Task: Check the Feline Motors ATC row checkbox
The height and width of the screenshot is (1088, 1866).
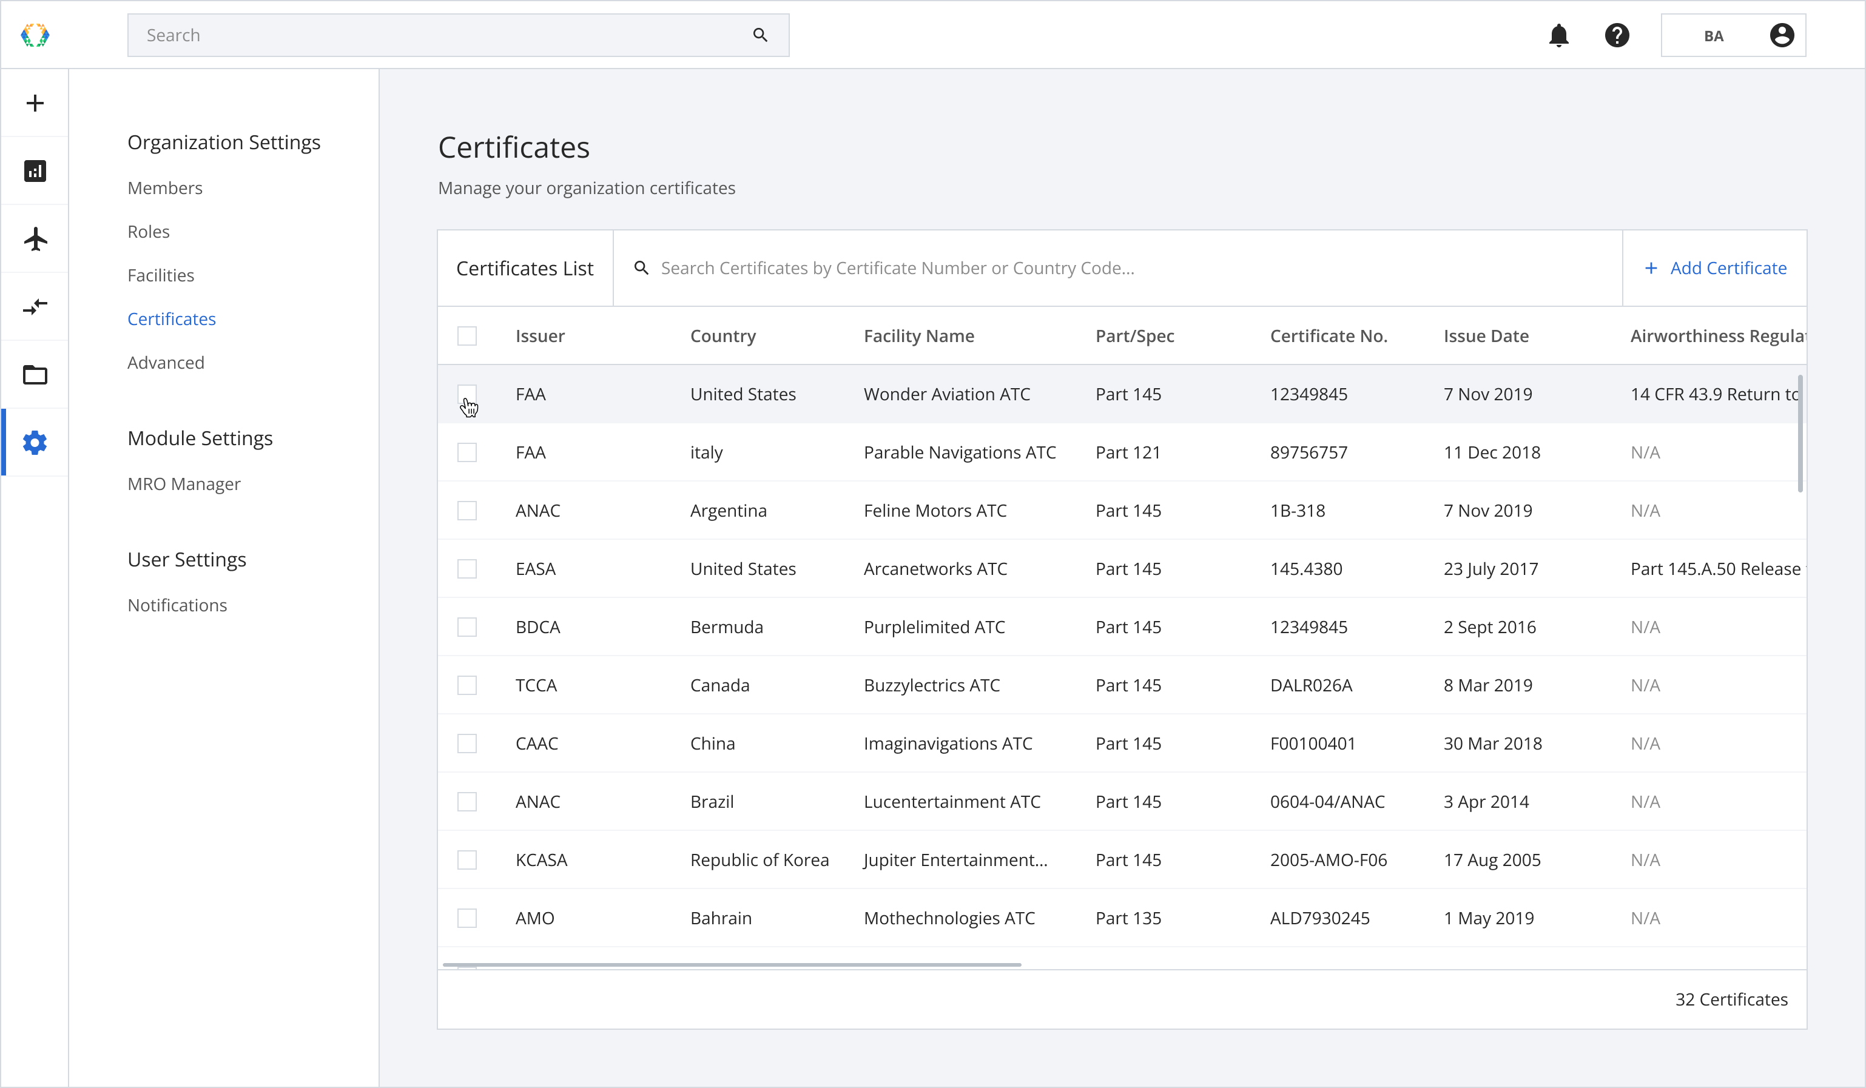Action: (x=467, y=511)
